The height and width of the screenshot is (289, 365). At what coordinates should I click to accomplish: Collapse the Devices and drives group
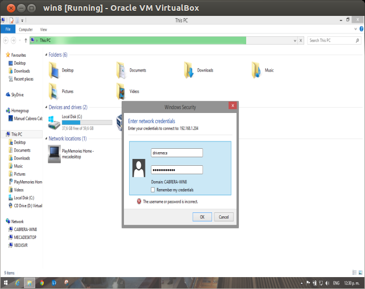tap(46, 107)
